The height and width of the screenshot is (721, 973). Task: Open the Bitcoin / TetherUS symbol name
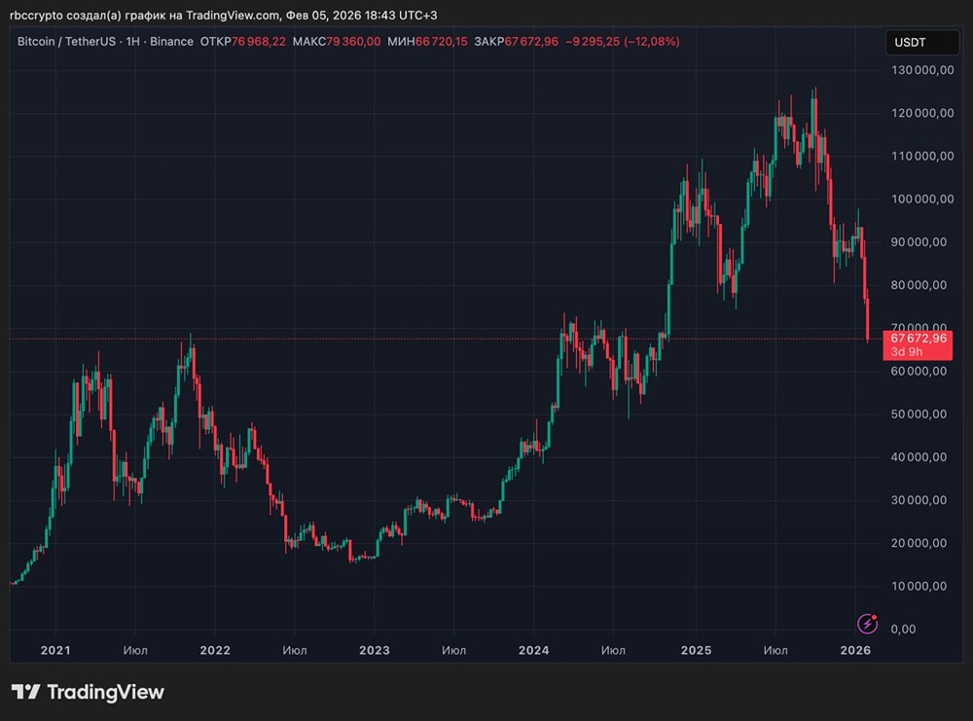pos(68,42)
